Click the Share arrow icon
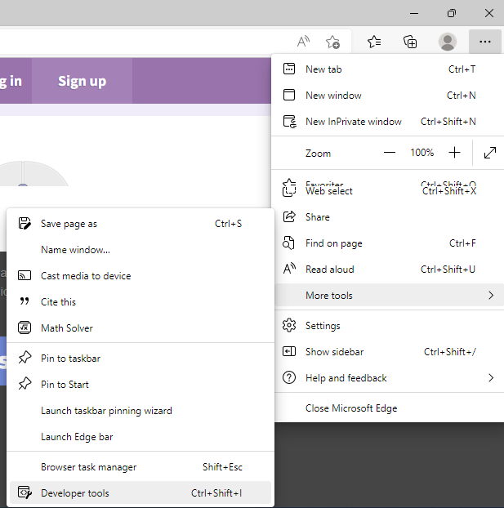Screen dimensions: 504x508 pos(289,216)
